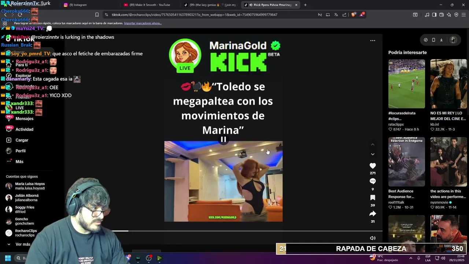
Task: Bookmark this page via address bar icon
Action: [97, 15]
